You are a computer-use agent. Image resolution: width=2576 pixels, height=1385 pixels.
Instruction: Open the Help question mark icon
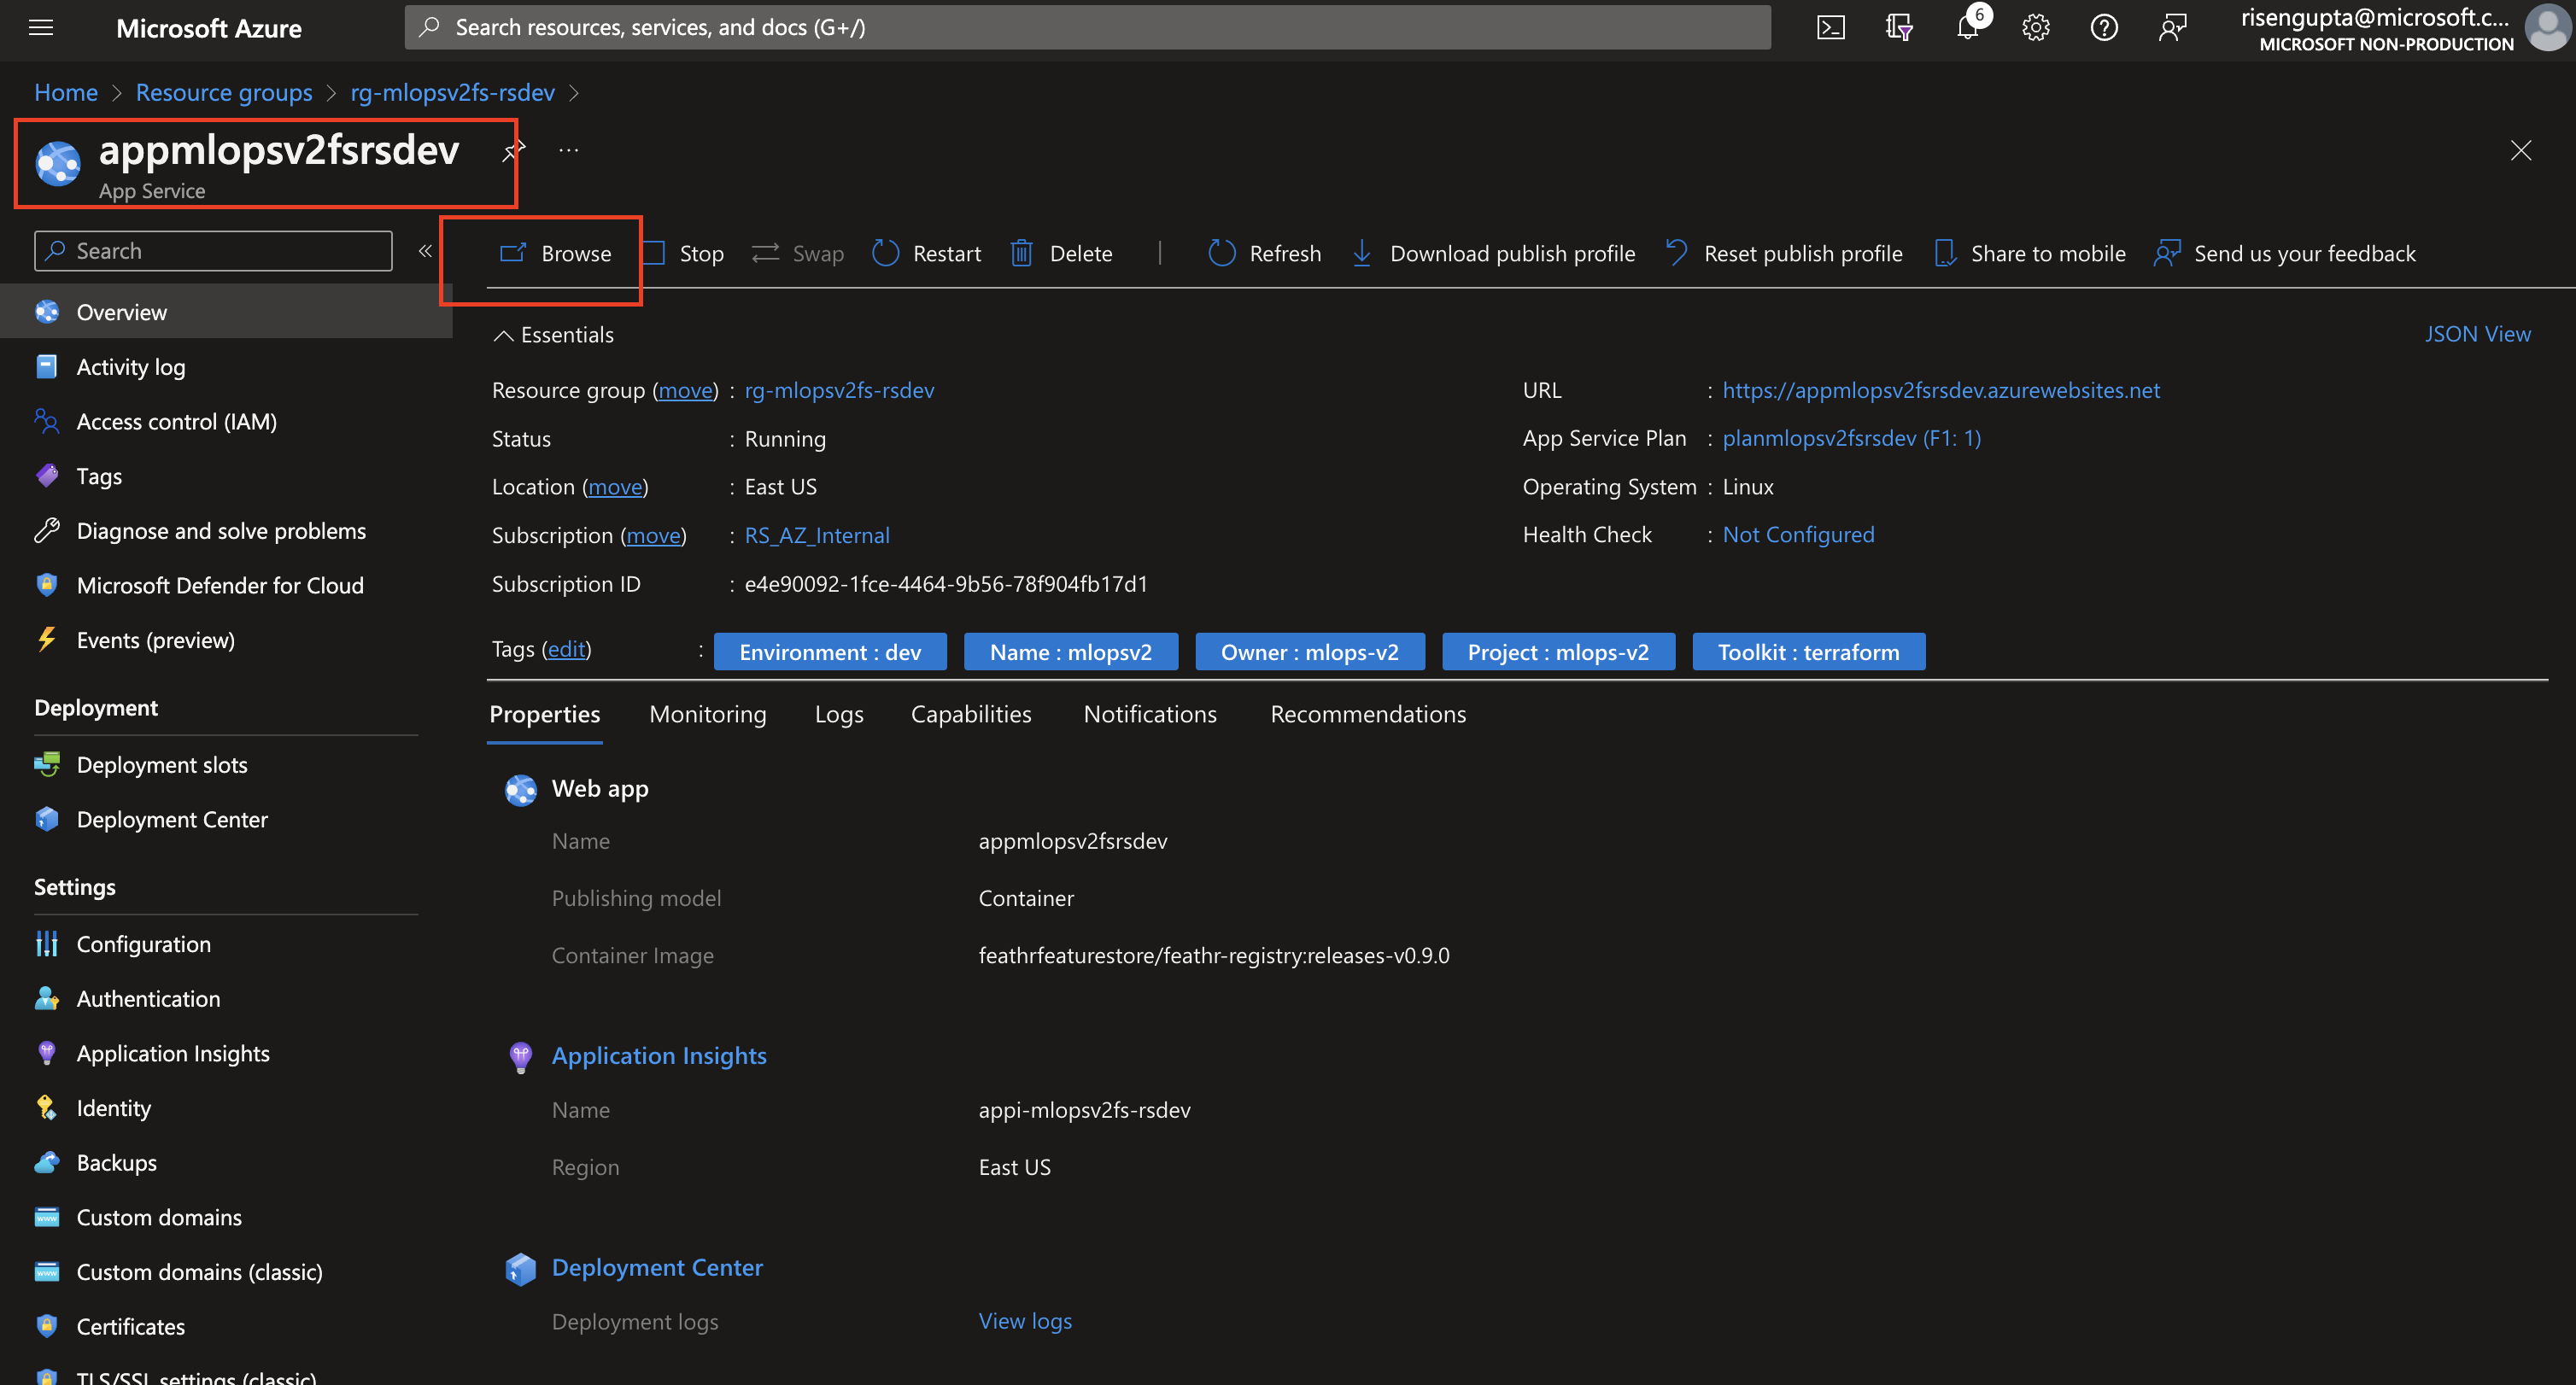[2104, 27]
